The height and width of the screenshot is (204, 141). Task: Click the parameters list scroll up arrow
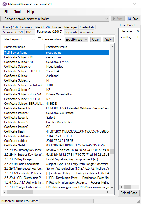click(112, 46)
